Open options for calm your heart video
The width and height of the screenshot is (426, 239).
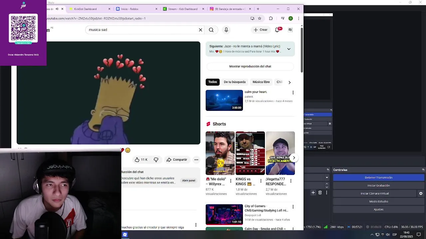(x=293, y=92)
